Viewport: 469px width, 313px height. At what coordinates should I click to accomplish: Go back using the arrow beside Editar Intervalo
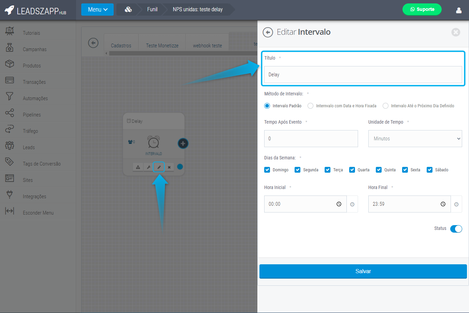[268, 32]
